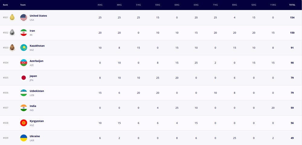Click the silver medal rank icon

coord(12,32)
